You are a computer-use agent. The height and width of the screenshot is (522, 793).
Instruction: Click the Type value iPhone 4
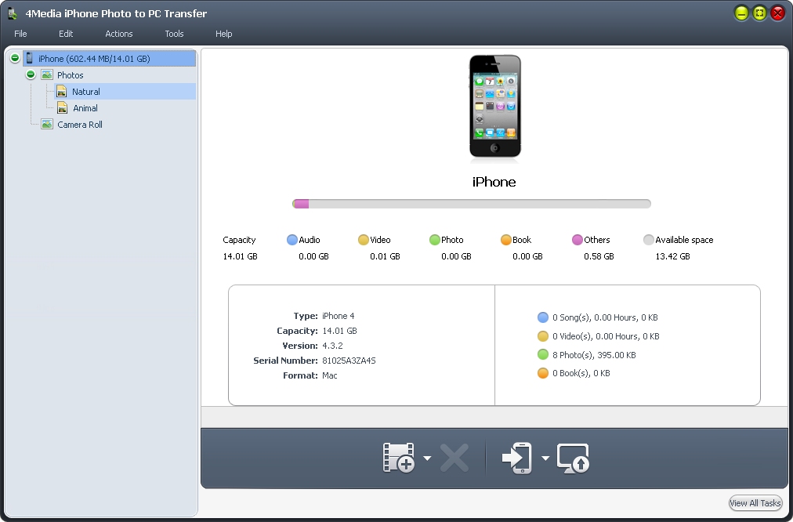coord(339,316)
